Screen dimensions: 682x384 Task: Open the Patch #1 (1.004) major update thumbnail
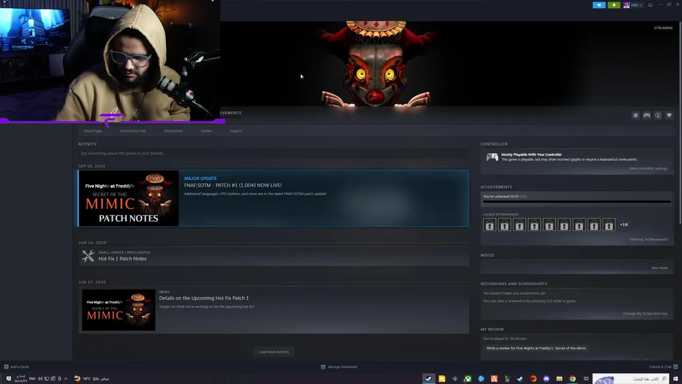pyautogui.click(x=128, y=198)
